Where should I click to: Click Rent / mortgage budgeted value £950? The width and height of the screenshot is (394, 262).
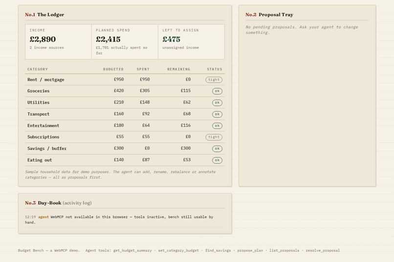tap(119, 79)
